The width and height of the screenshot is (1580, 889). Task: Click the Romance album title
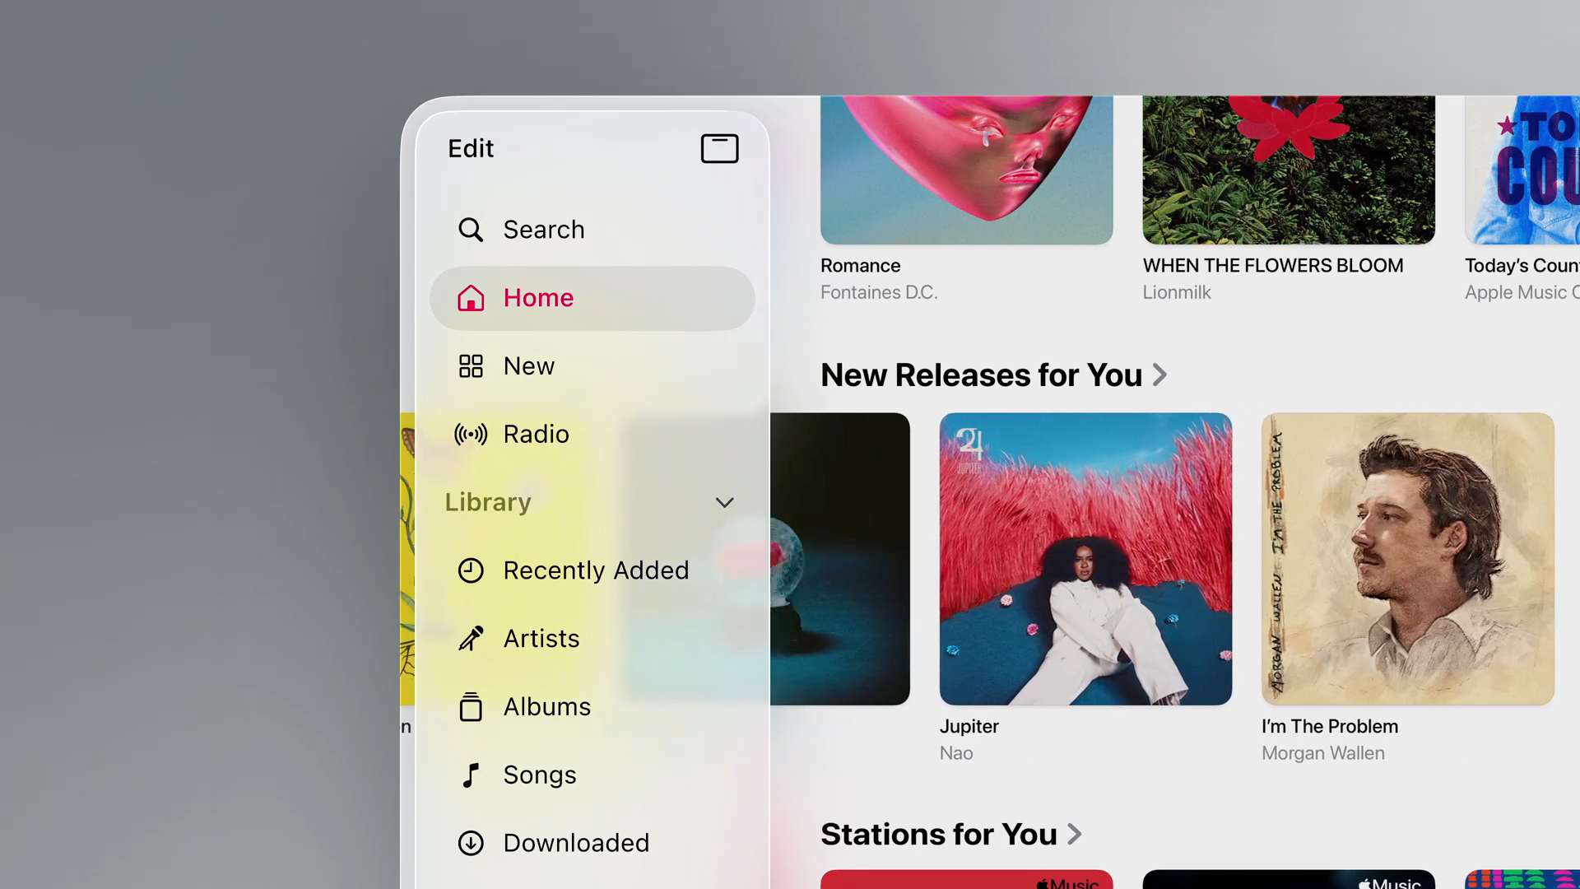860,266
